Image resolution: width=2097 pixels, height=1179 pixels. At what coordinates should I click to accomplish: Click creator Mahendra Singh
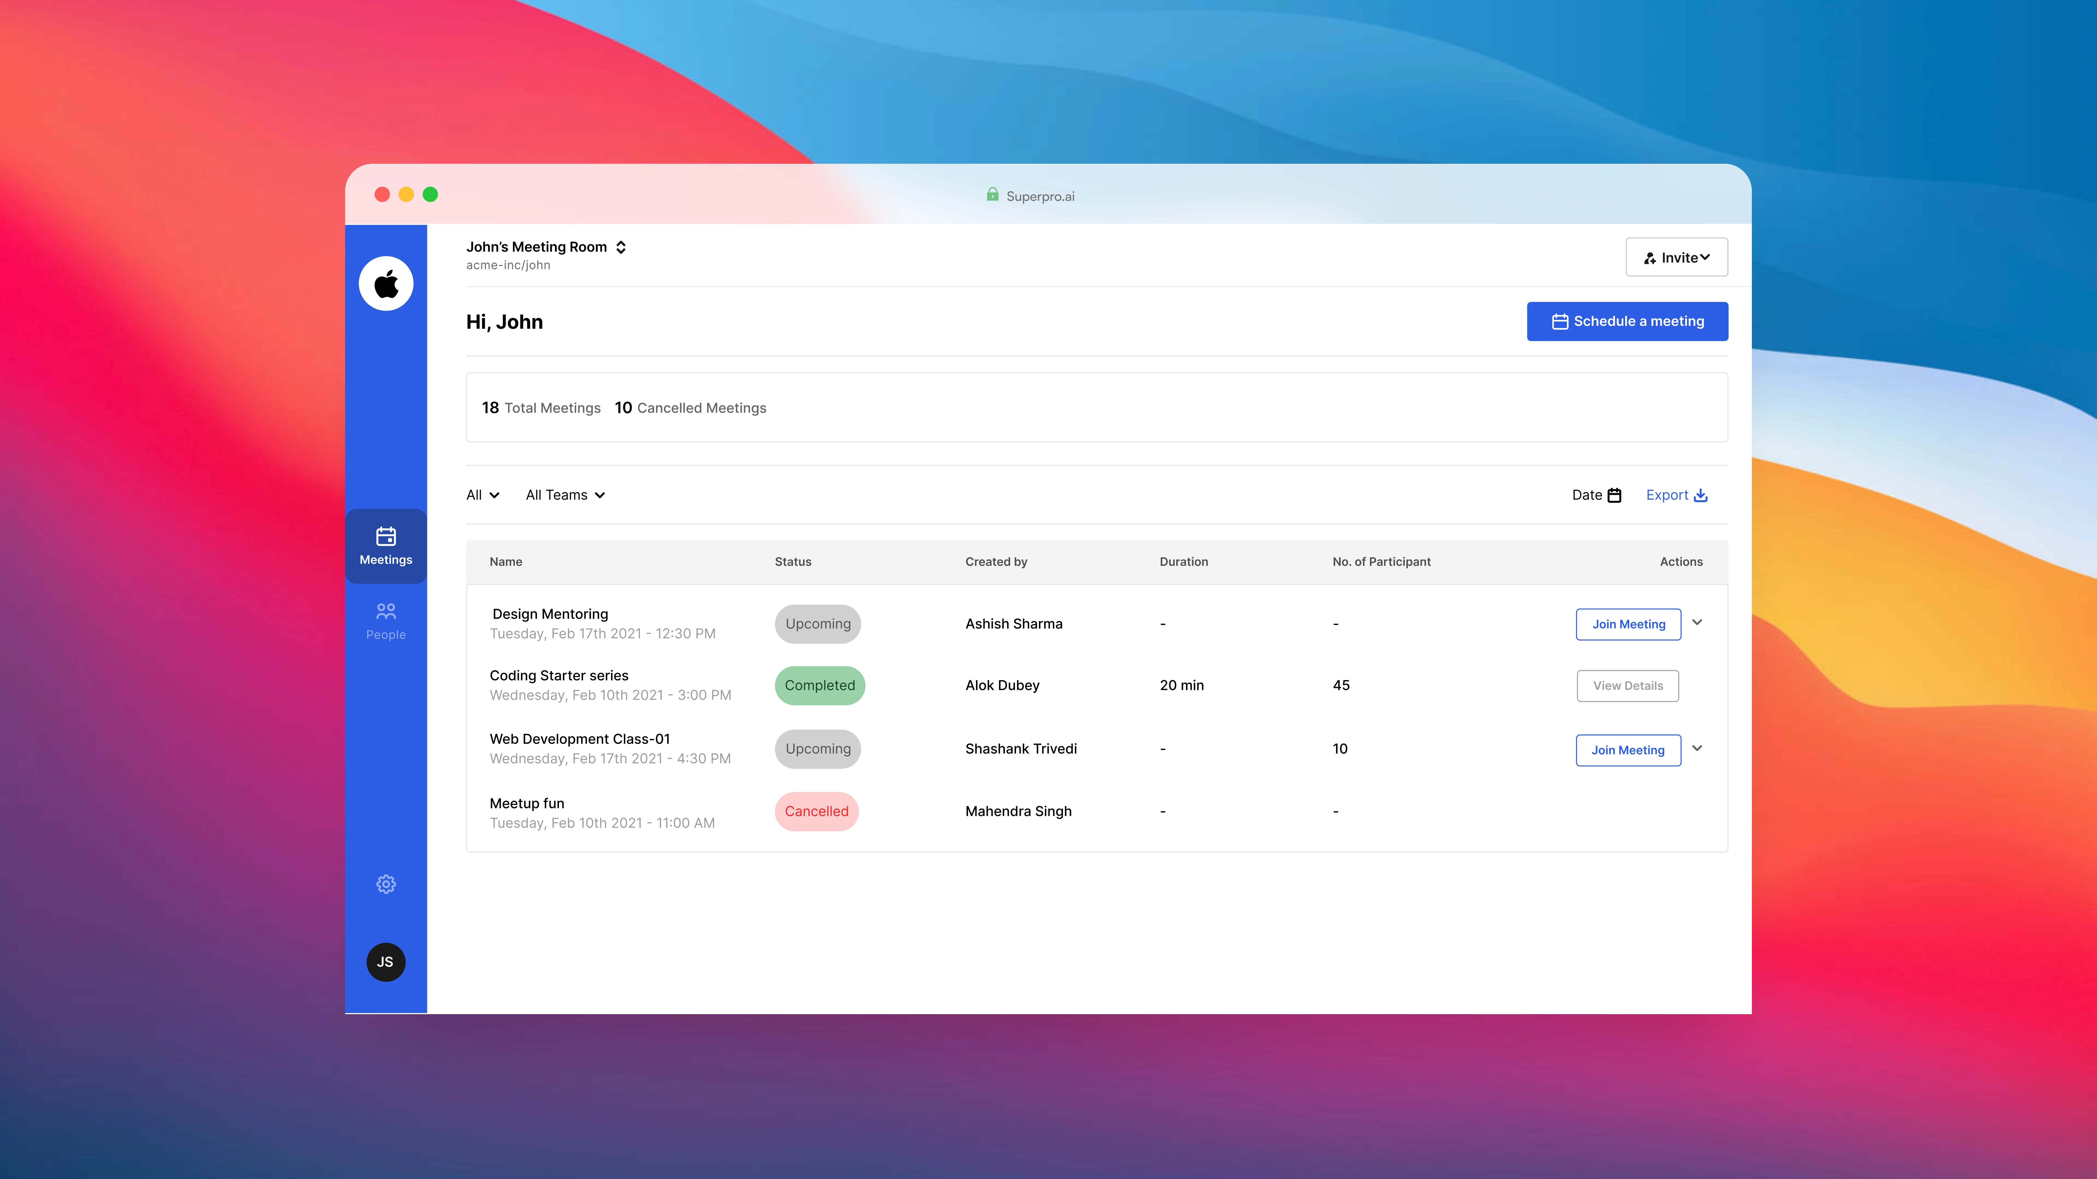point(1018,812)
